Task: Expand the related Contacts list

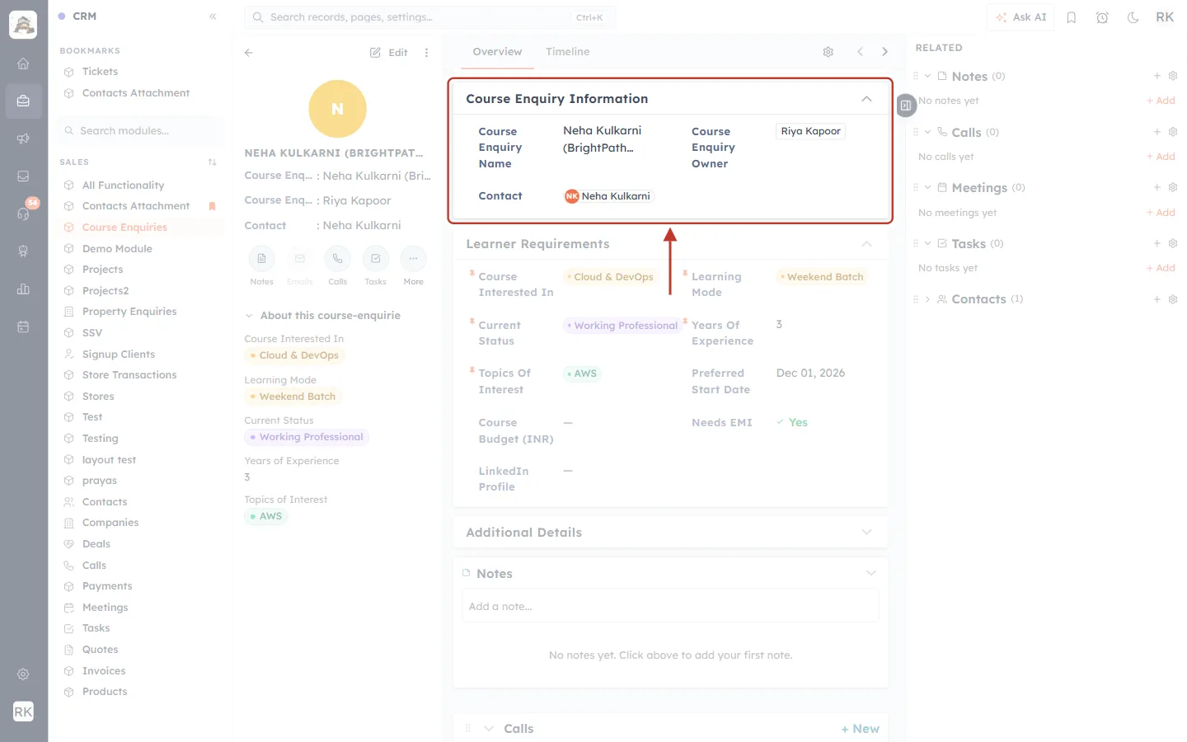Action: (x=927, y=299)
